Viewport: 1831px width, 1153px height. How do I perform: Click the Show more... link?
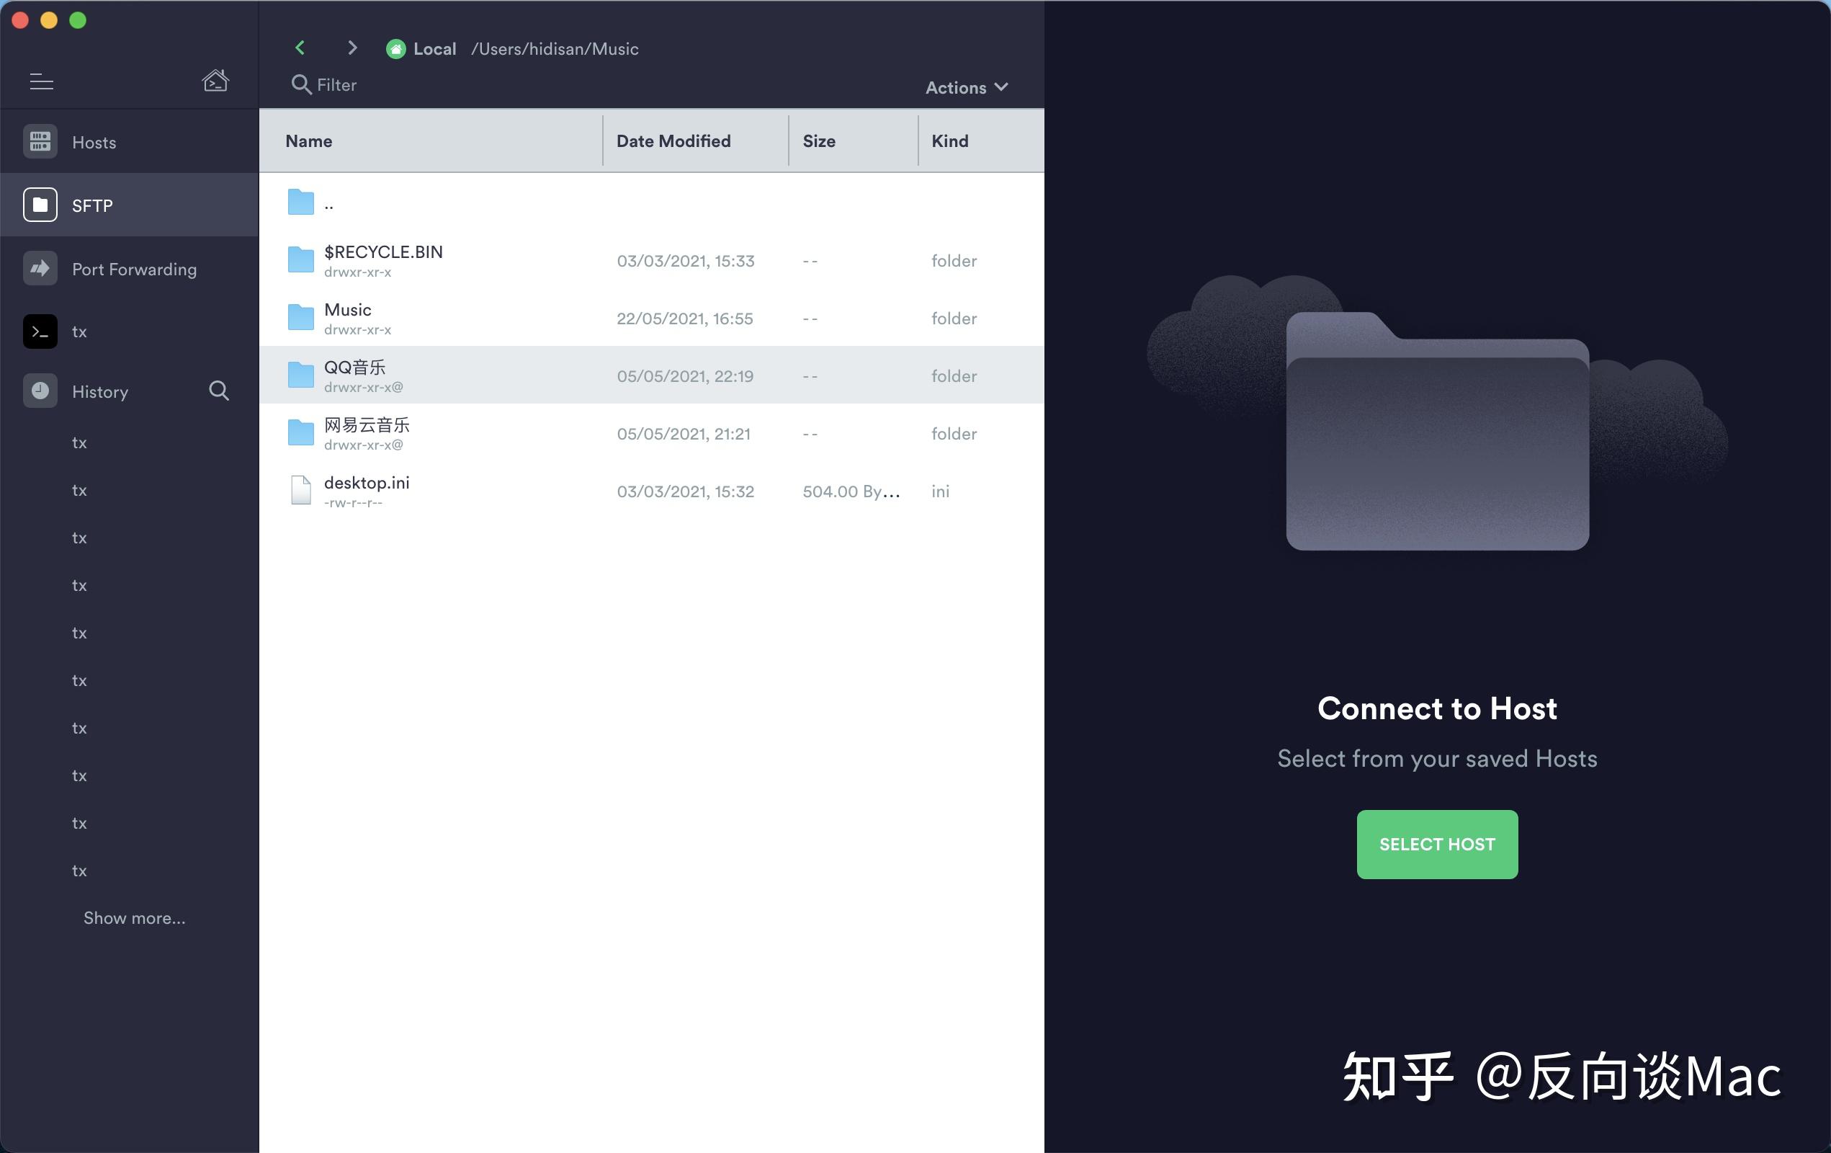click(x=135, y=918)
